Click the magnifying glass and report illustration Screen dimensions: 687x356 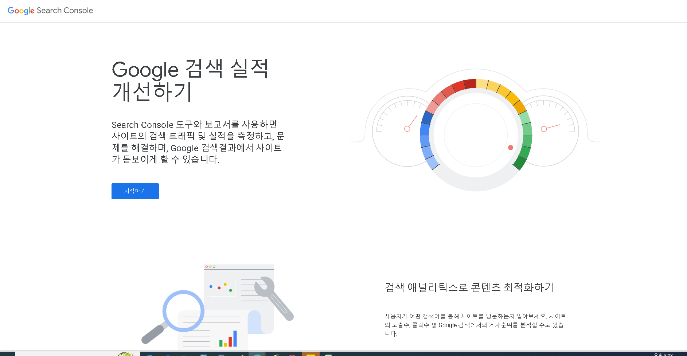click(x=218, y=307)
